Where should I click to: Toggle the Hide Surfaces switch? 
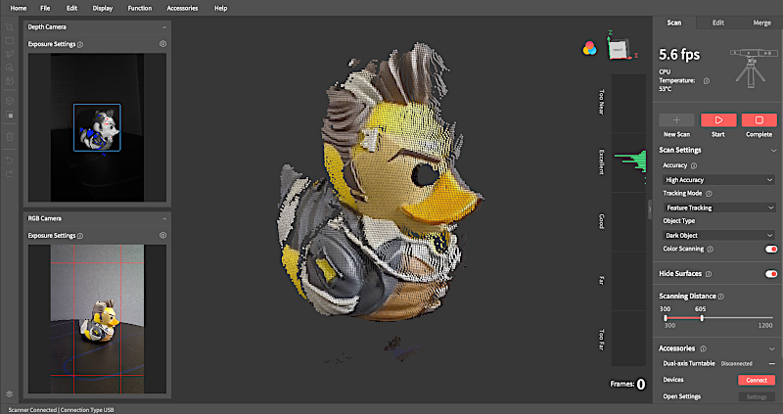pos(771,274)
